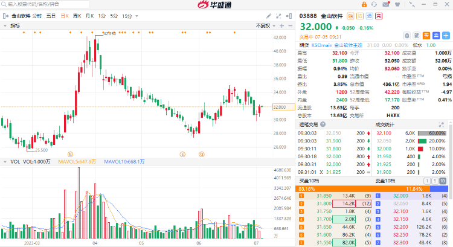This screenshot has width=453, height=247.
Task: Collapse the VOL indicator panel
Action: click(x=5, y=162)
